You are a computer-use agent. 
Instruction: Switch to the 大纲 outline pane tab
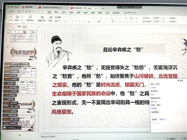(x=19, y=26)
